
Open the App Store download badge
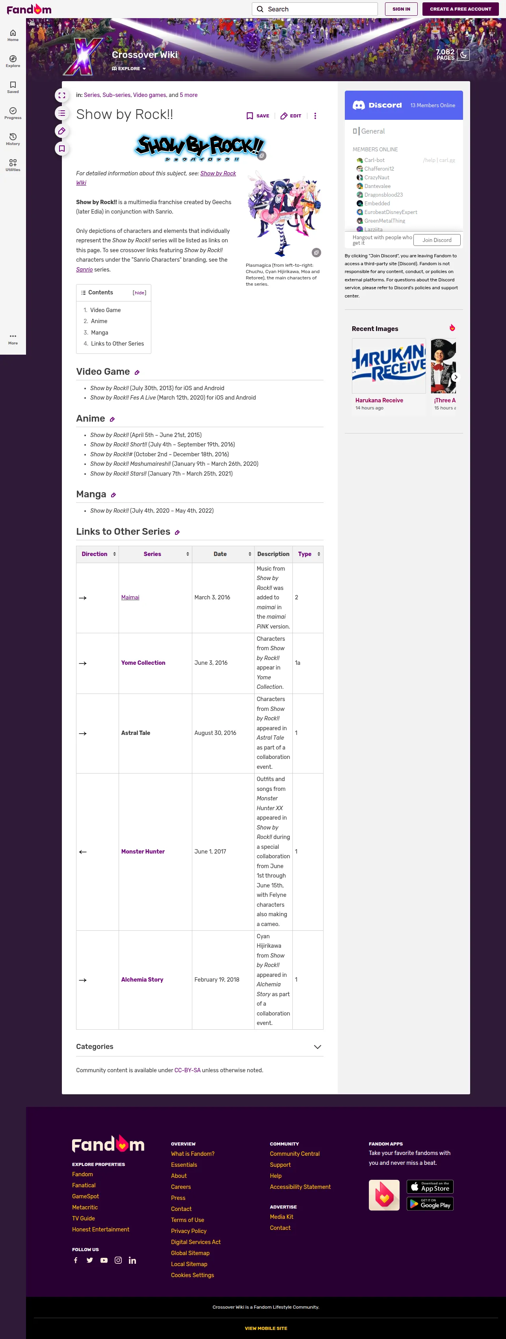pos(430,1187)
